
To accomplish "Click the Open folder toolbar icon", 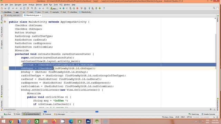I will click(x=2, y=8).
